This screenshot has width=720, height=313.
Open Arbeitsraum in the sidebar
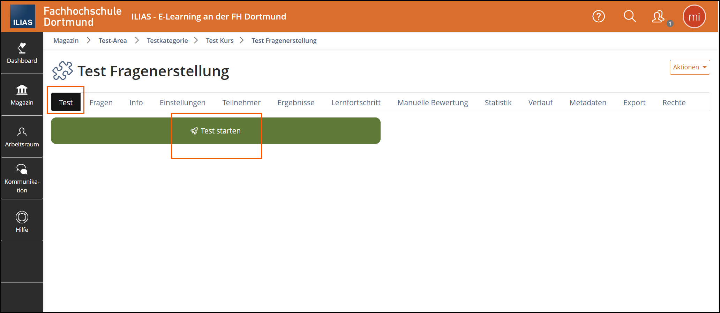click(22, 137)
